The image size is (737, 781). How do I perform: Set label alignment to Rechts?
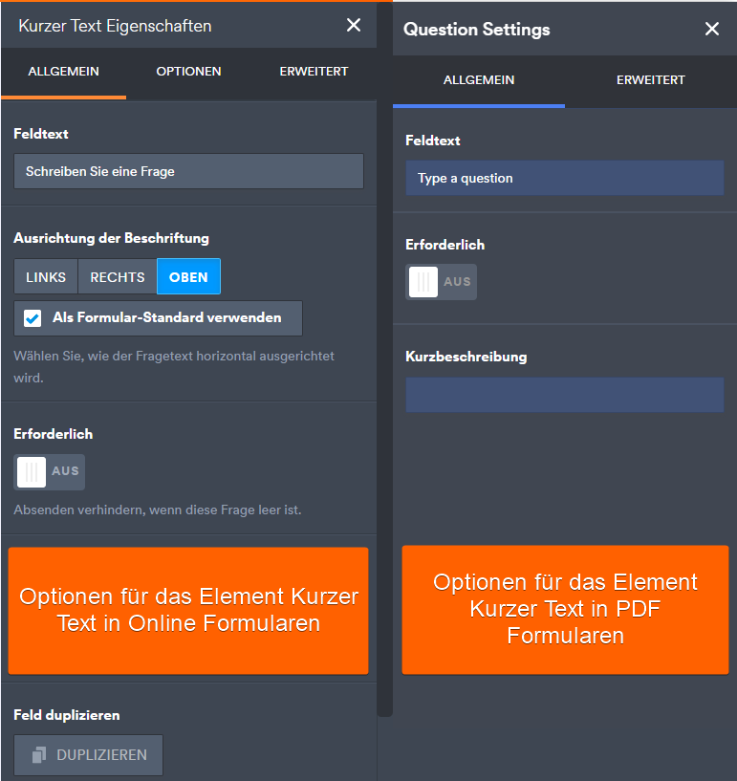118,277
